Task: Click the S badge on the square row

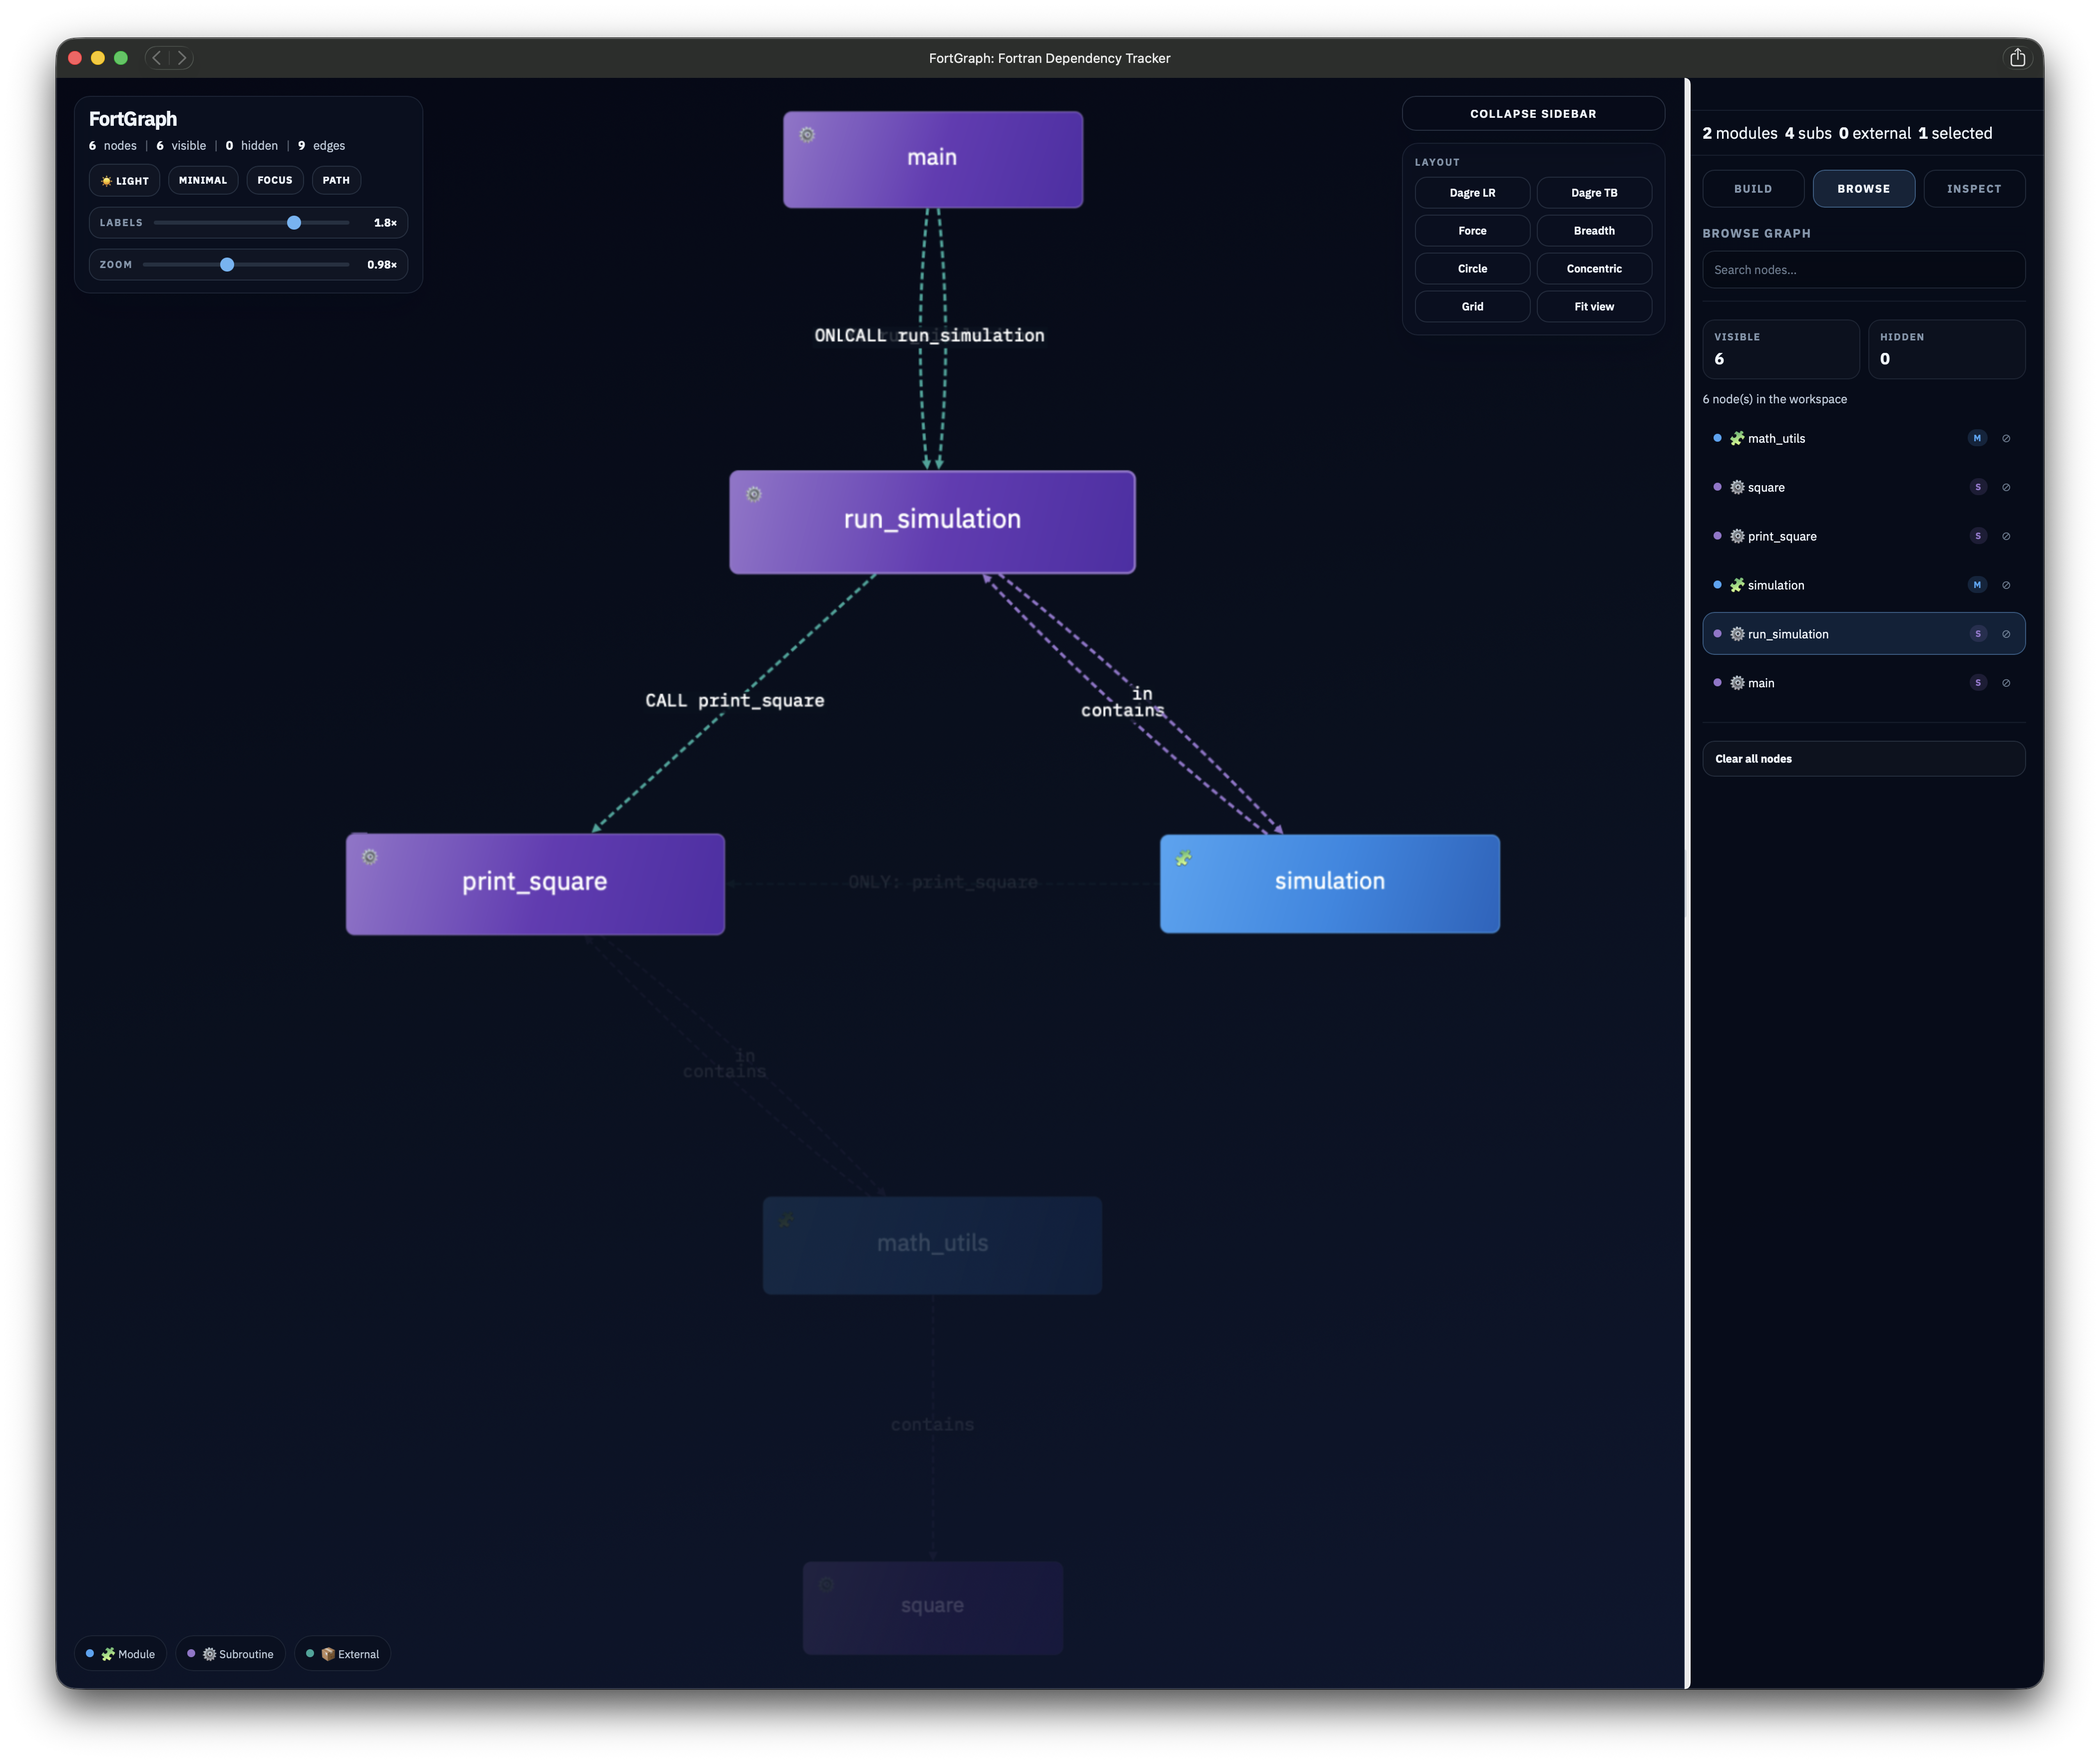Action: tap(1977, 487)
